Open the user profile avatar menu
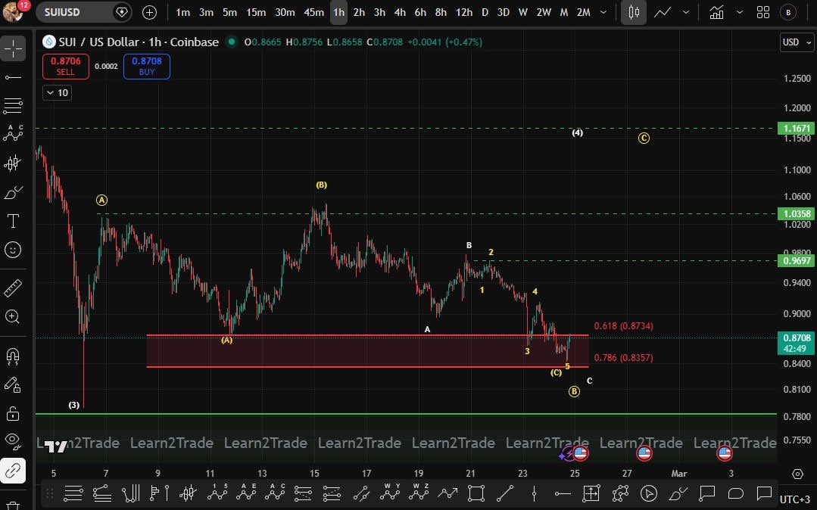Viewport: 817px width, 510px height. click(x=13, y=11)
